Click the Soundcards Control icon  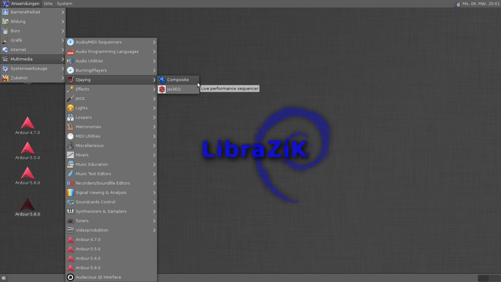click(70, 202)
